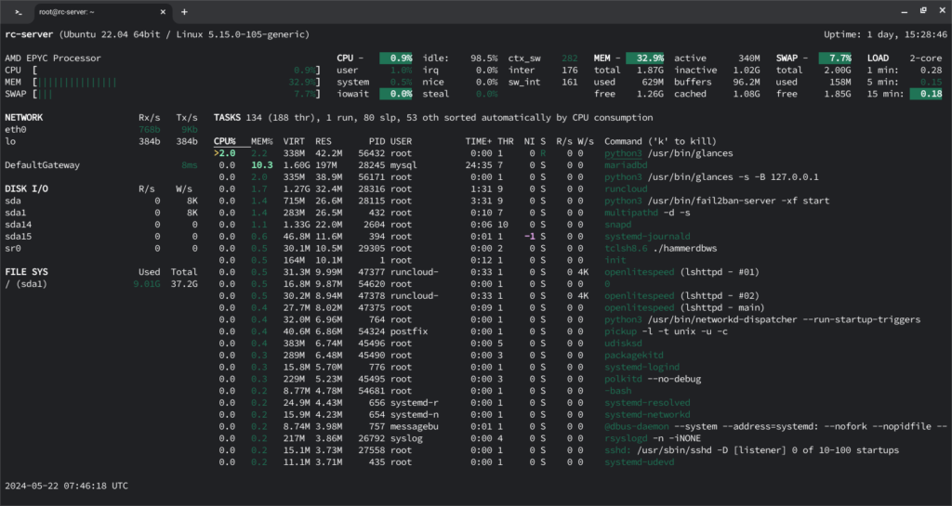Select the systemd-journald process

click(x=647, y=237)
